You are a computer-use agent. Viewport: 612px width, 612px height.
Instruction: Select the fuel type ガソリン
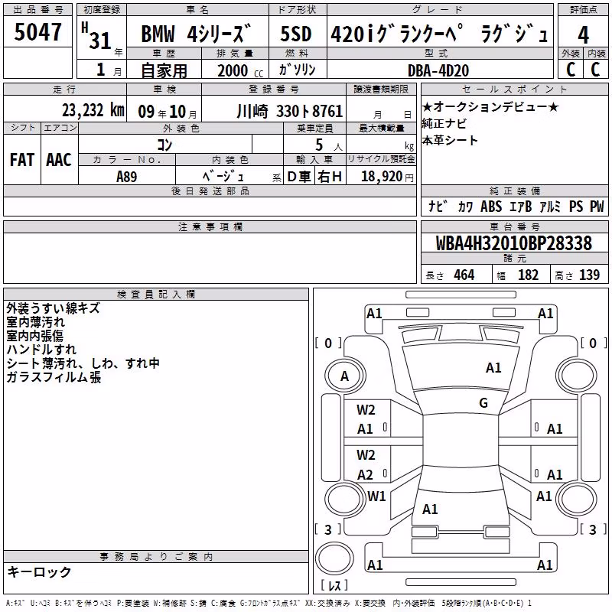(x=297, y=70)
